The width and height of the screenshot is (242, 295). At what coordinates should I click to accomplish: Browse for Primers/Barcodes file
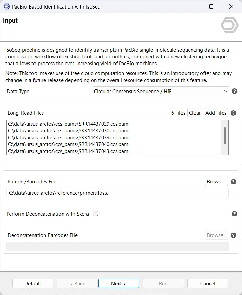pos(216,182)
